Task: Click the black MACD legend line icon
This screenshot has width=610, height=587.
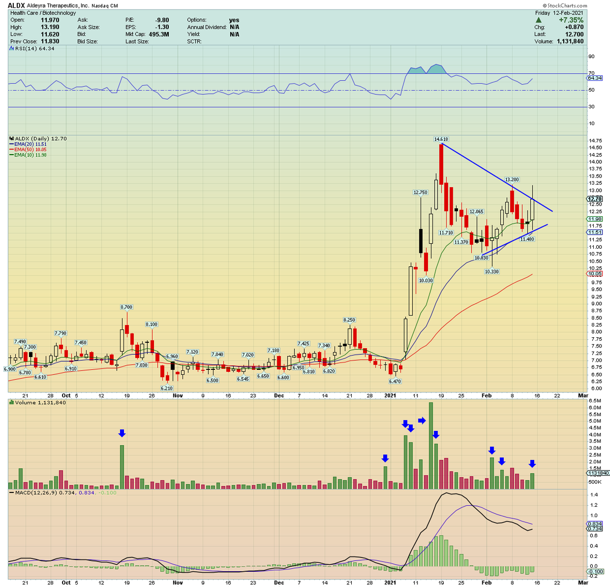Action: point(11,492)
